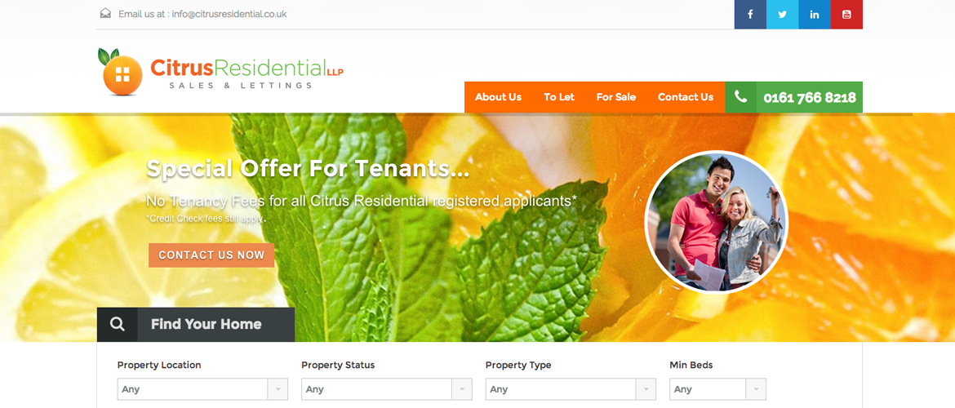955x408 pixels.
Task: Click the magnifier icon beside Find Your Home
Action: click(118, 325)
